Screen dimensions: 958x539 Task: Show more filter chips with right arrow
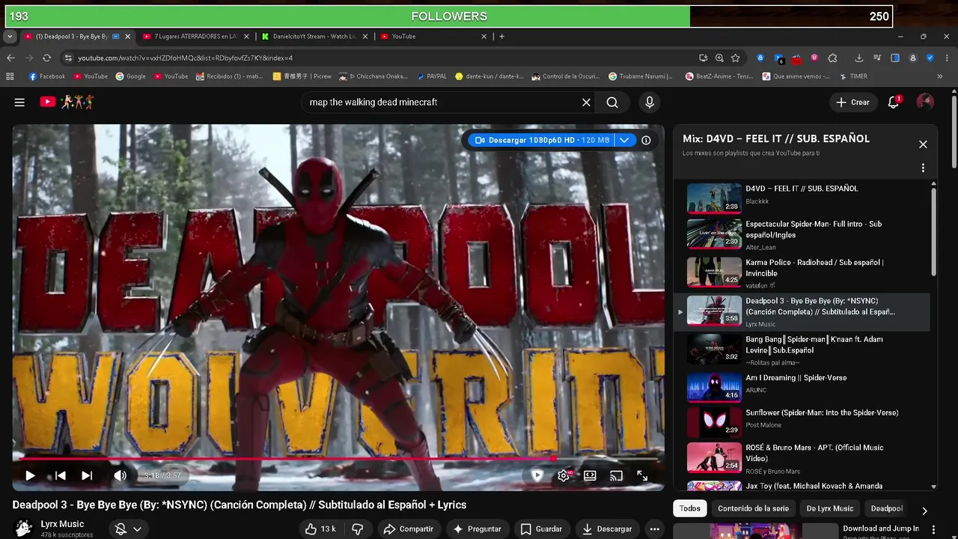pos(924,511)
